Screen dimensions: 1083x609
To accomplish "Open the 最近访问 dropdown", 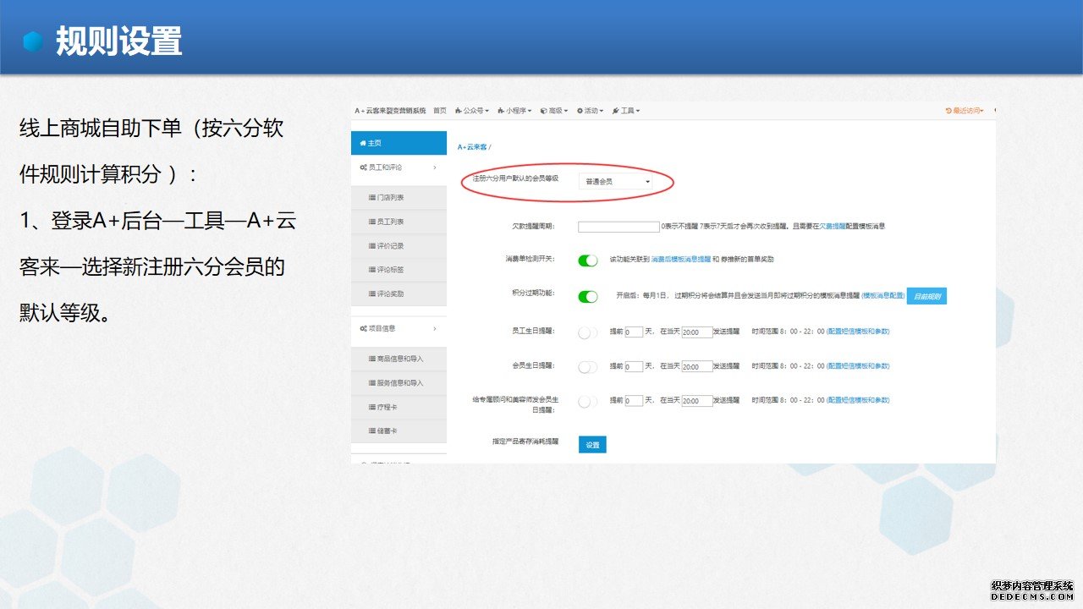I will (x=966, y=111).
